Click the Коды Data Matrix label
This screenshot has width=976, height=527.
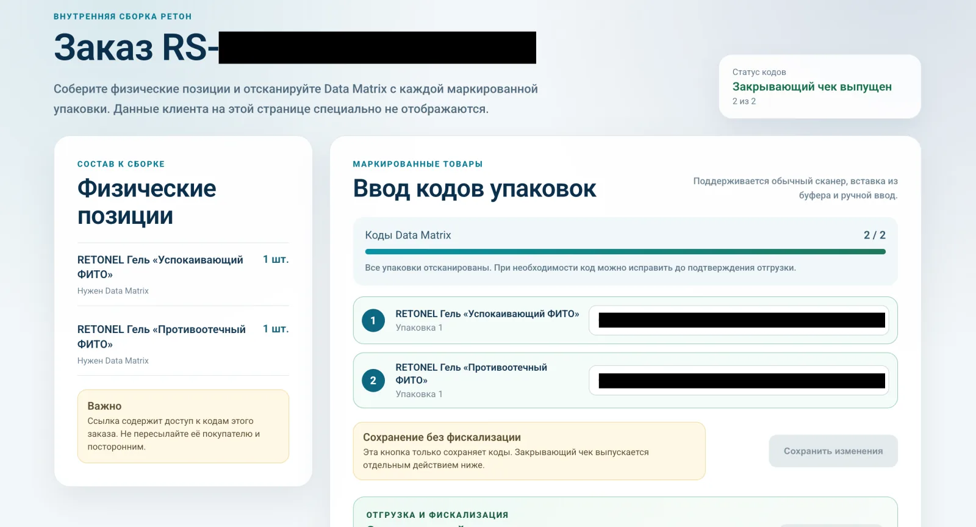pos(408,235)
